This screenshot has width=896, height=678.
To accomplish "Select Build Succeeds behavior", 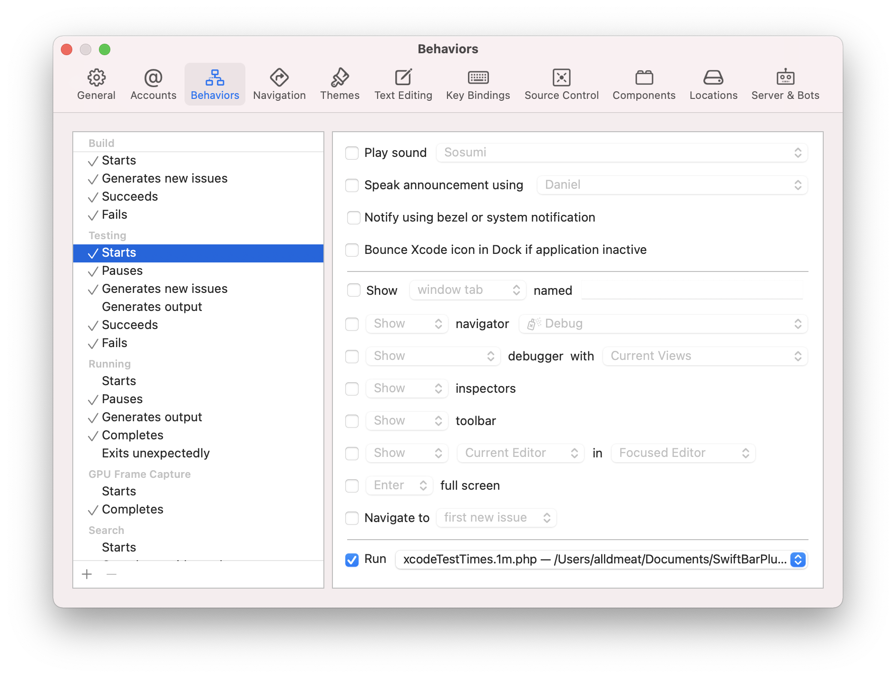I will (198, 197).
